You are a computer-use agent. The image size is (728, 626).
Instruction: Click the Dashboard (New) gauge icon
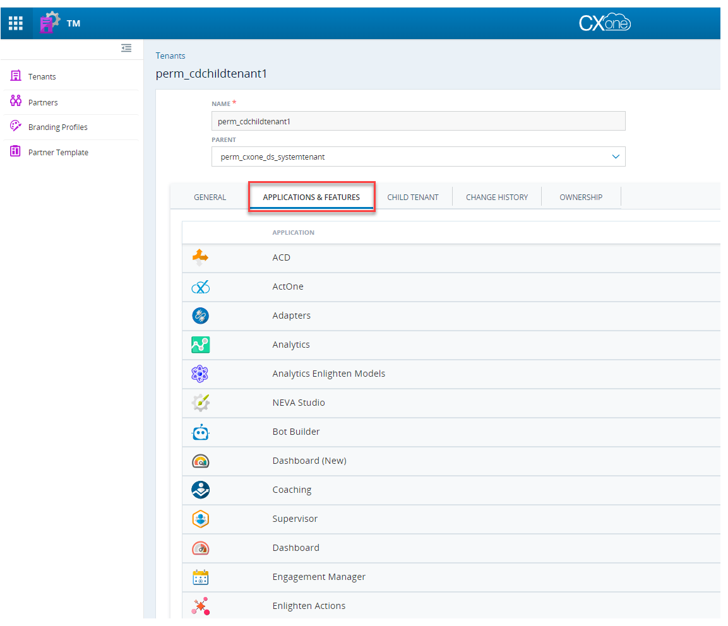point(201,461)
